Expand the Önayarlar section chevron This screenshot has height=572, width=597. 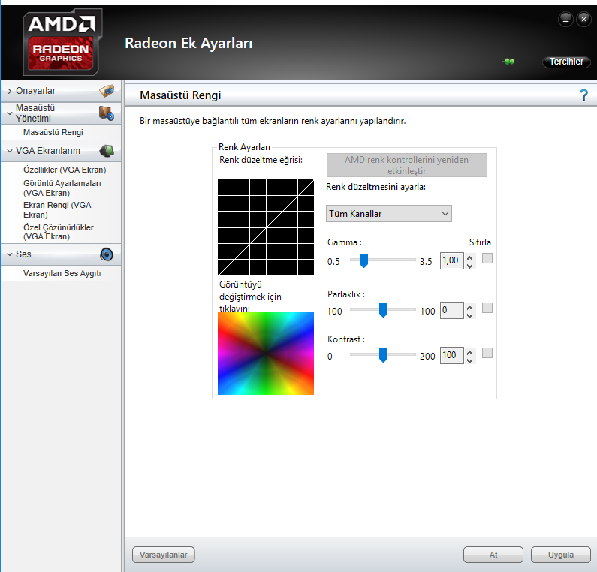[10, 91]
